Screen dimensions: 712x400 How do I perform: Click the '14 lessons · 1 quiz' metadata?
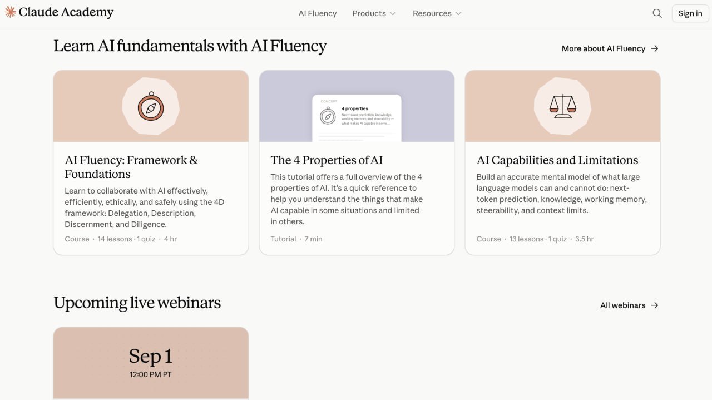tap(126, 239)
